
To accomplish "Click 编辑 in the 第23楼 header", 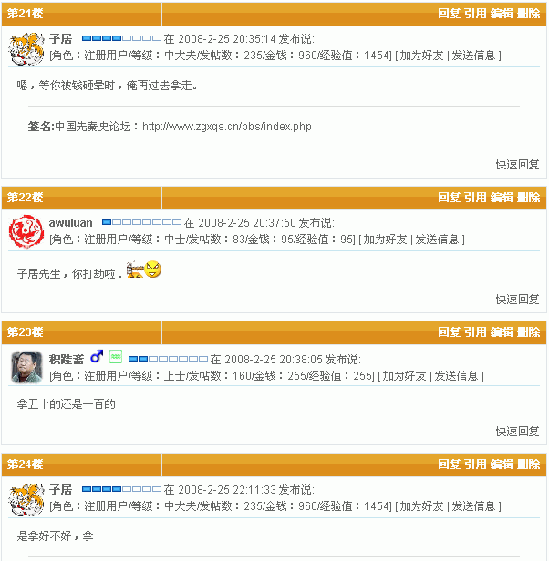I will point(502,332).
